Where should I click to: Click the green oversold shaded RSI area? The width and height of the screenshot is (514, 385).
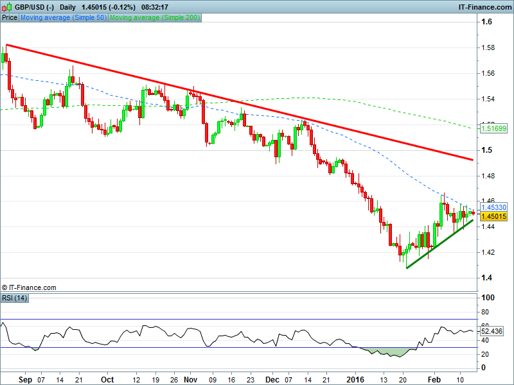385,352
